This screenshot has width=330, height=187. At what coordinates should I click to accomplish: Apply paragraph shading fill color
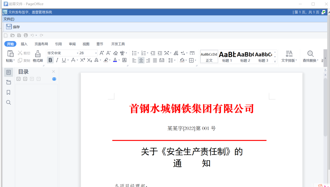182,60
